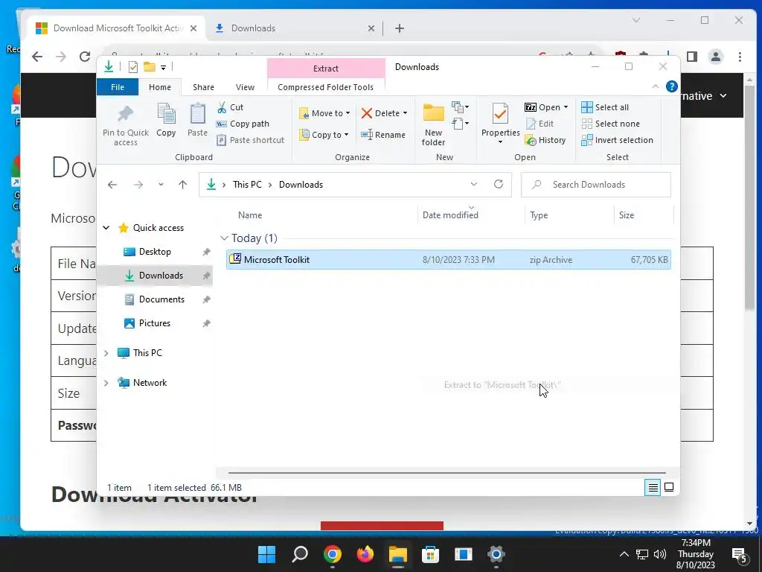The height and width of the screenshot is (572, 762).
Task: Open the Easy access dropdown icon
Action: coord(460,124)
